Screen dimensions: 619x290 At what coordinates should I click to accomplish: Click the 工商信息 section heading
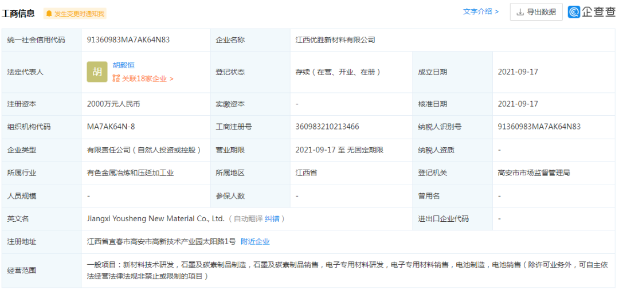(x=18, y=14)
